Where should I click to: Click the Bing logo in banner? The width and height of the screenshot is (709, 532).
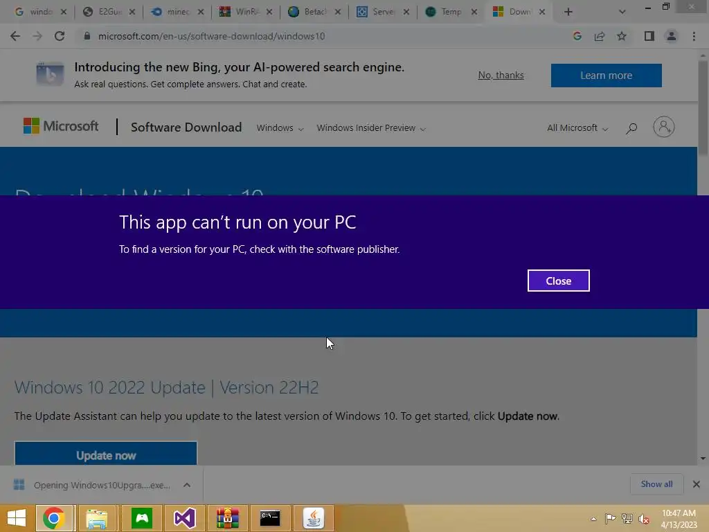tap(50, 73)
